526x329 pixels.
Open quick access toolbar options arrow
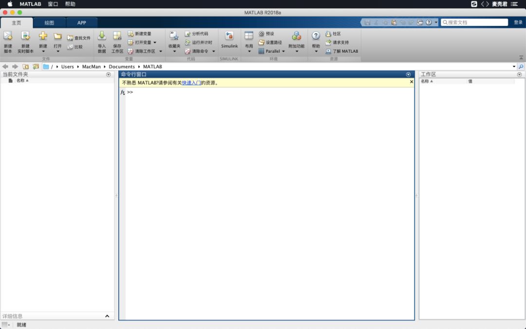[436, 22]
